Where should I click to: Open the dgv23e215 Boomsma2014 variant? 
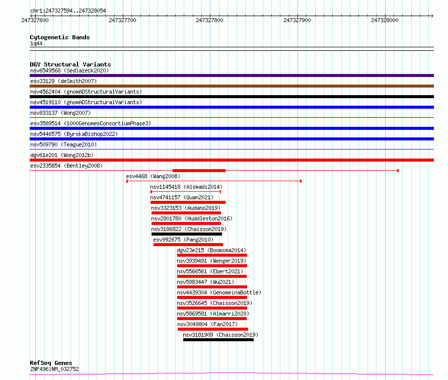click(212, 255)
